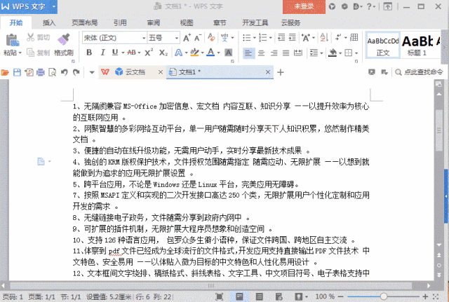Screen dimensions: 449x302
Task: Click the vertical scrollbar thumb
Action: pos(439,130)
